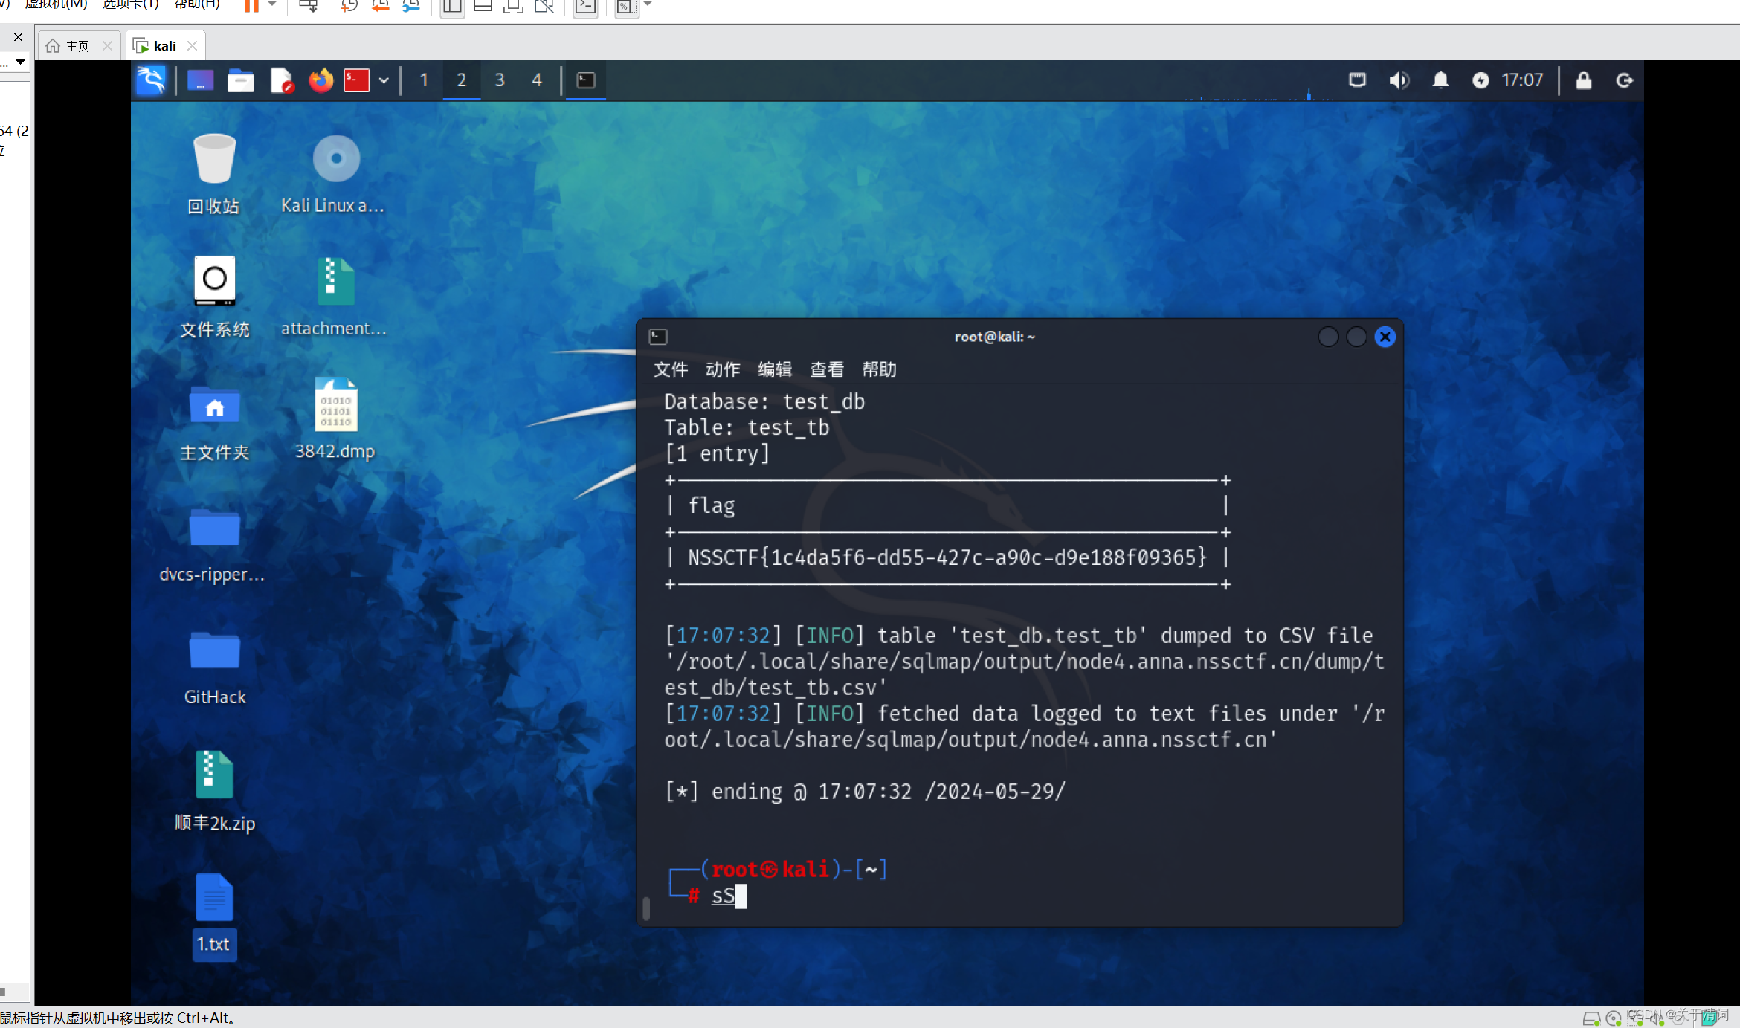Open the terminal 编辑 menu
1740x1028 pixels.
pyautogui.click(x=774, y=369)
